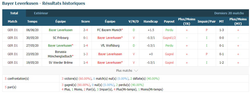Open Derniers 20 matchs selector
This screenshot has height=94, width=251.
pos(229,13)
